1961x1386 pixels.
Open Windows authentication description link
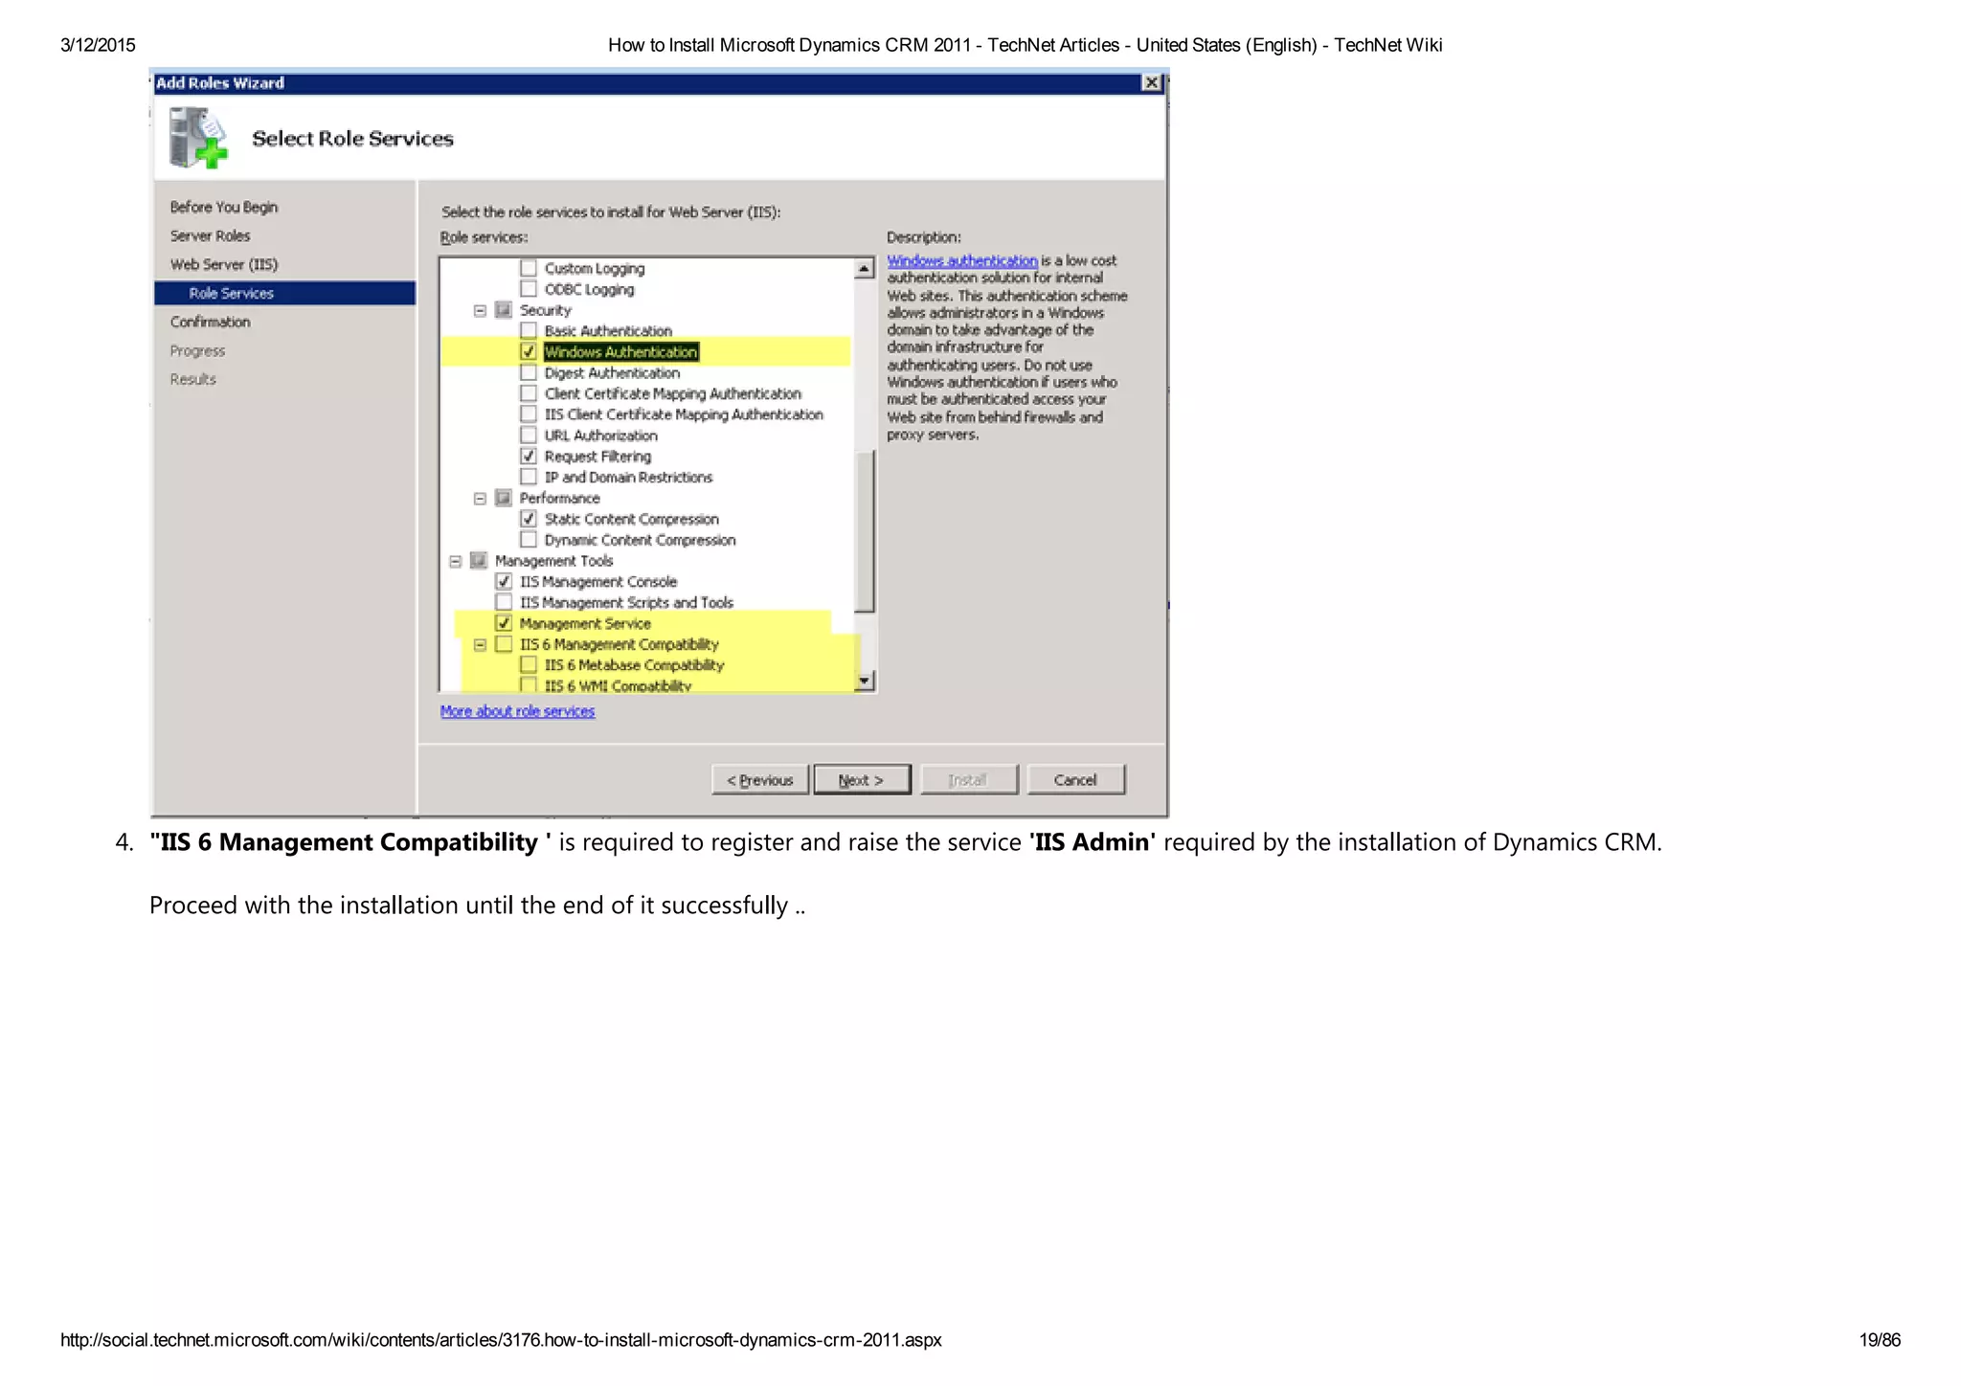[961, 260]
